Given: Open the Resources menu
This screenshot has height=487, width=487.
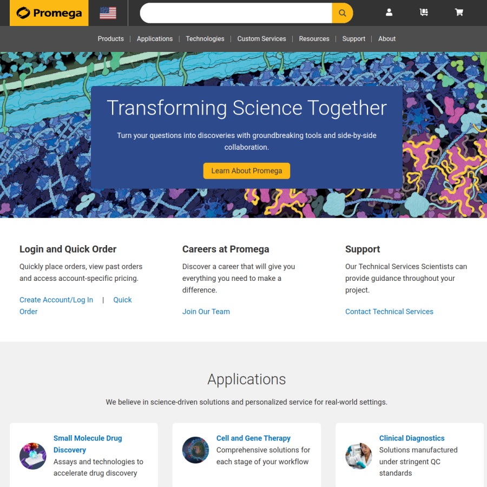Looking at the screenshot, I should click(314, 39).
